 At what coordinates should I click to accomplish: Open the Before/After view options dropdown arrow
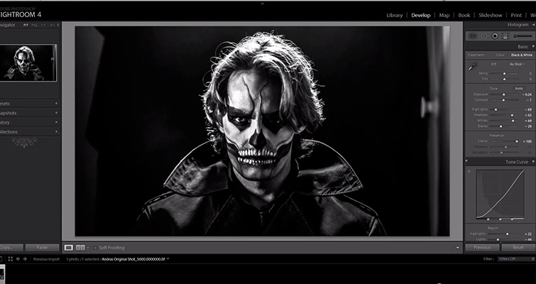(88, 248)
